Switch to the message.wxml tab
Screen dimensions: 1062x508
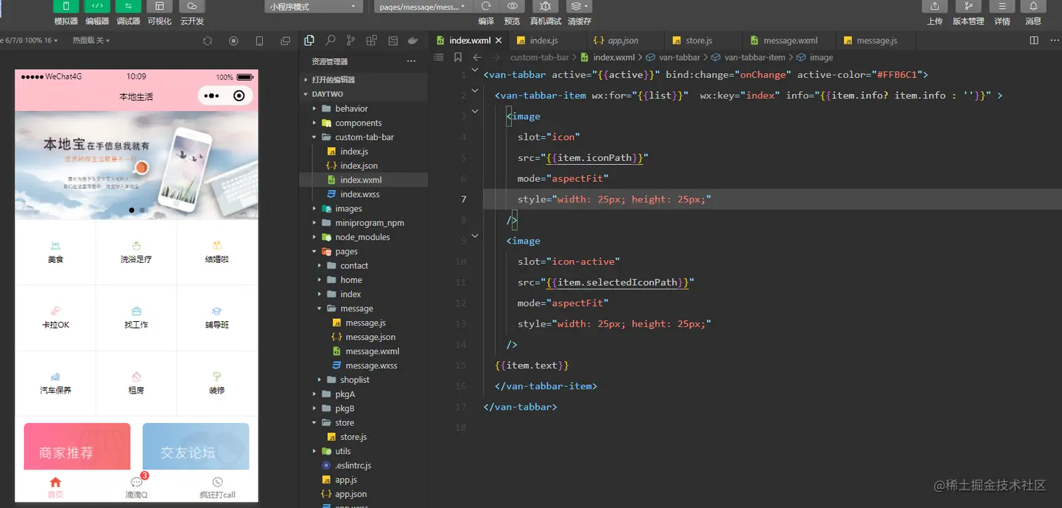(x=790, y=41)
